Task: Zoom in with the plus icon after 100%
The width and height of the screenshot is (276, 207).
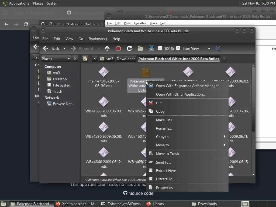Action: click(178, 49)
